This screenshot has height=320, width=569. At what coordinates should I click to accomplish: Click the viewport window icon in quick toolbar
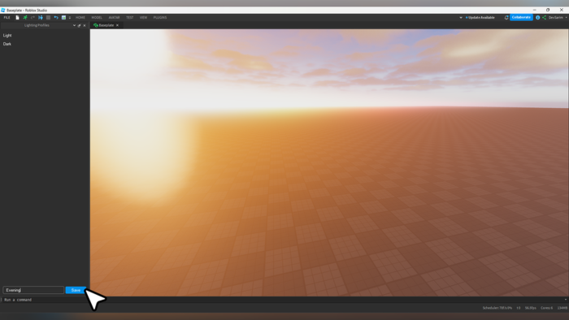63,17
